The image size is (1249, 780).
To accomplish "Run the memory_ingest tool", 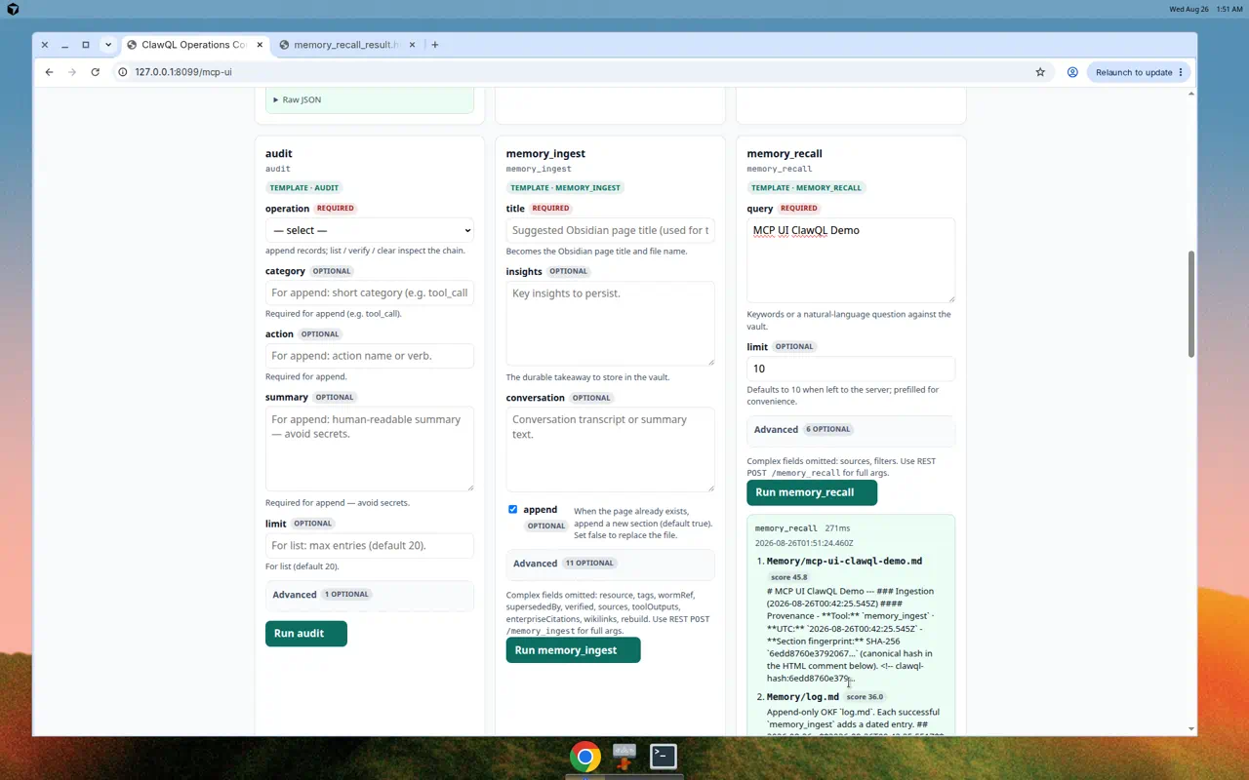I will pyautogui.click(x=574, y=650).
